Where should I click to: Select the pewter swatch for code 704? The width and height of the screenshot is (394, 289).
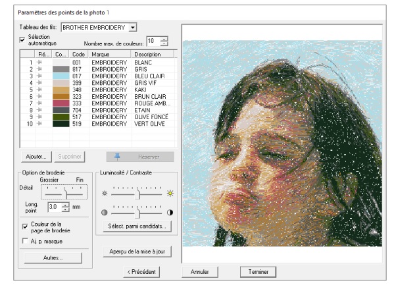coord(61,110)
